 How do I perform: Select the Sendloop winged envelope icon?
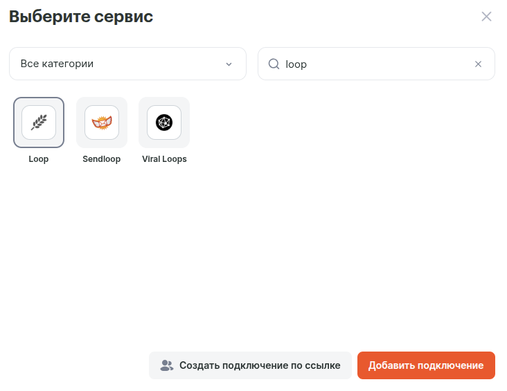102,122
